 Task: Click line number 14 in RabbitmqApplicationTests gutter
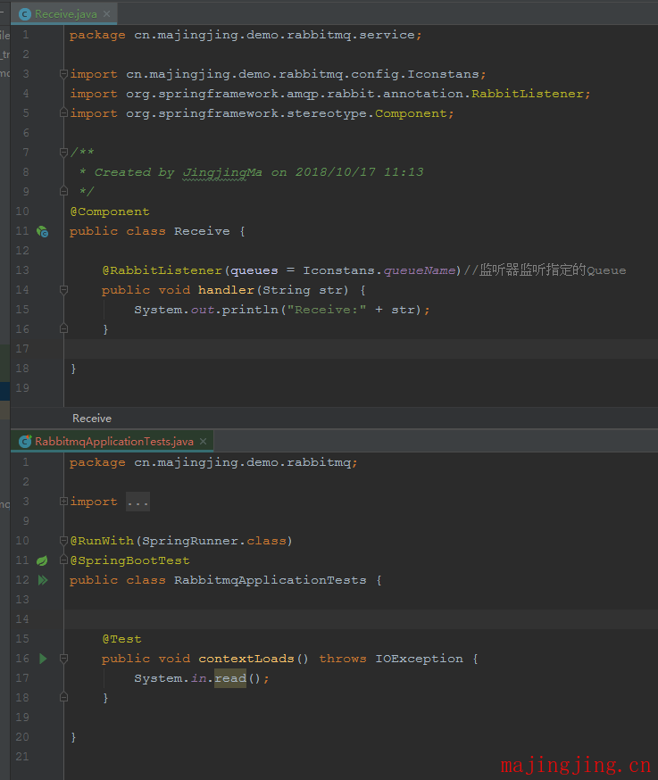coord(22,619)
